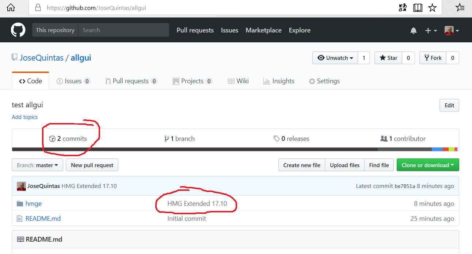This screenshot has height=254, width=472.
Task: Open notifications bell icon
Action: tap(414, 31)
